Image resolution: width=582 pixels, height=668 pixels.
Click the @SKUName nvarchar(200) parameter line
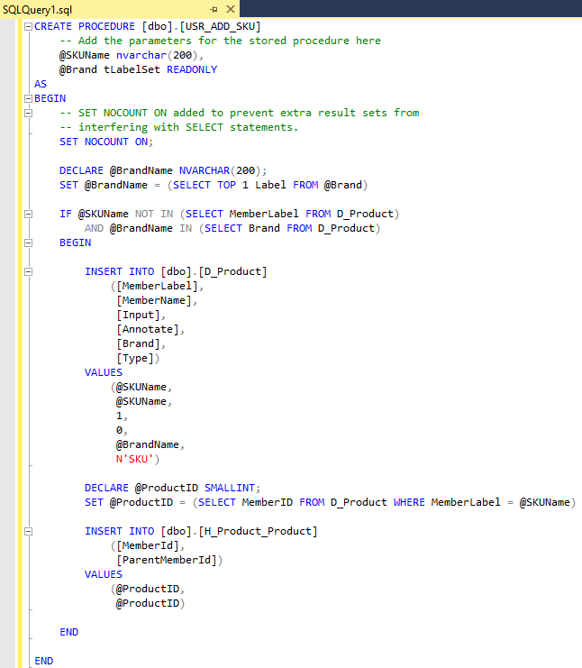click(132, 55)
